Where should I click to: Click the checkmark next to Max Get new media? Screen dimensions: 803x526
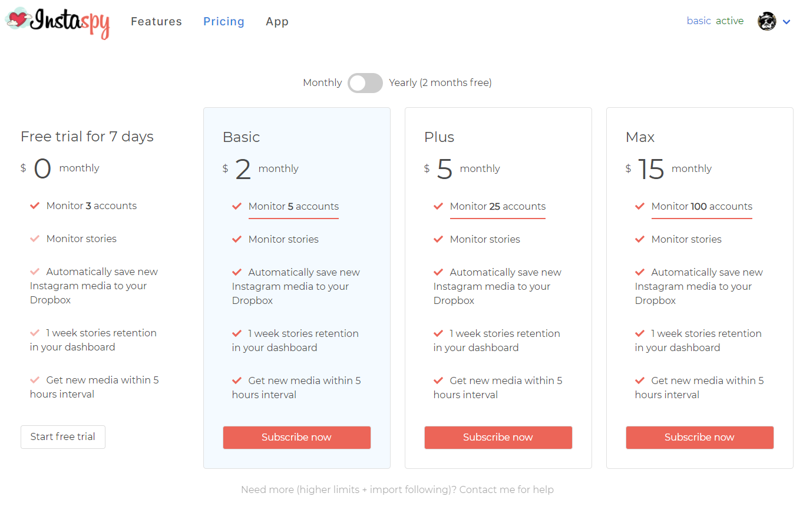point(640,381)
